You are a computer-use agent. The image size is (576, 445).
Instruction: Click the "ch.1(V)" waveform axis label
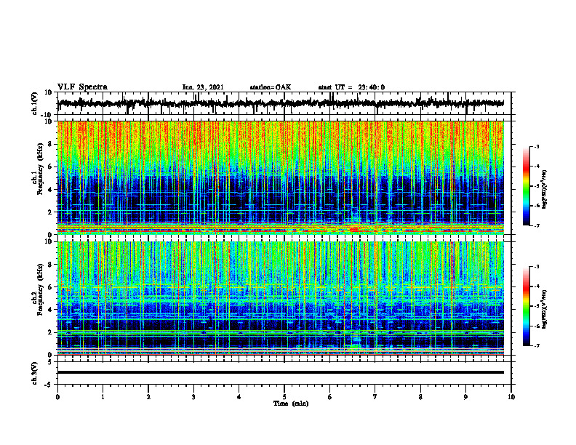[35, 103]
